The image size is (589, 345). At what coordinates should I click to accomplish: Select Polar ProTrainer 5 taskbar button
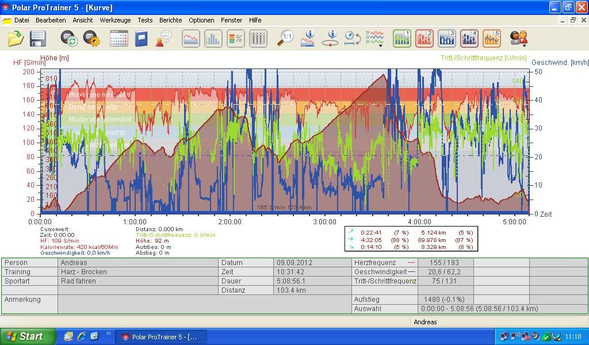[x=160, y=336]
